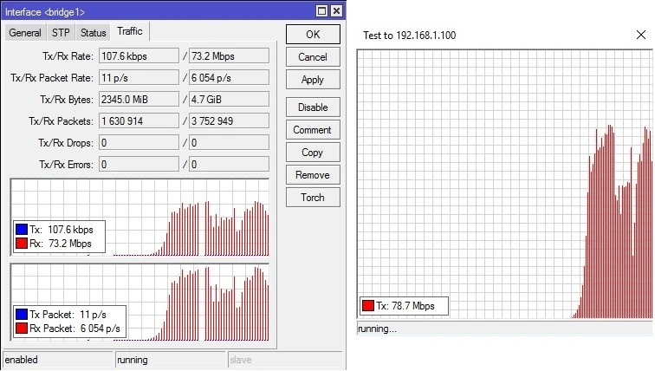Screen dimensions: 655x371
Task: Open the Comment dialog
Action: click(x=312, y=130)
